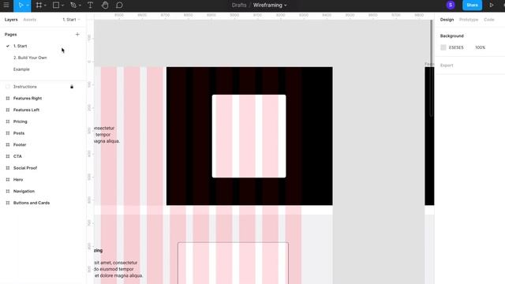Click frame icon of Posts layer
The height and width of the screenshot is (284, 505).
(x=8, y=133)
